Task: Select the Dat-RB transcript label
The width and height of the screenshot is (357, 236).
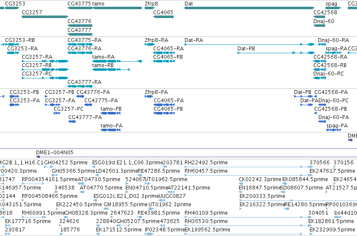Action: [246, 49]
